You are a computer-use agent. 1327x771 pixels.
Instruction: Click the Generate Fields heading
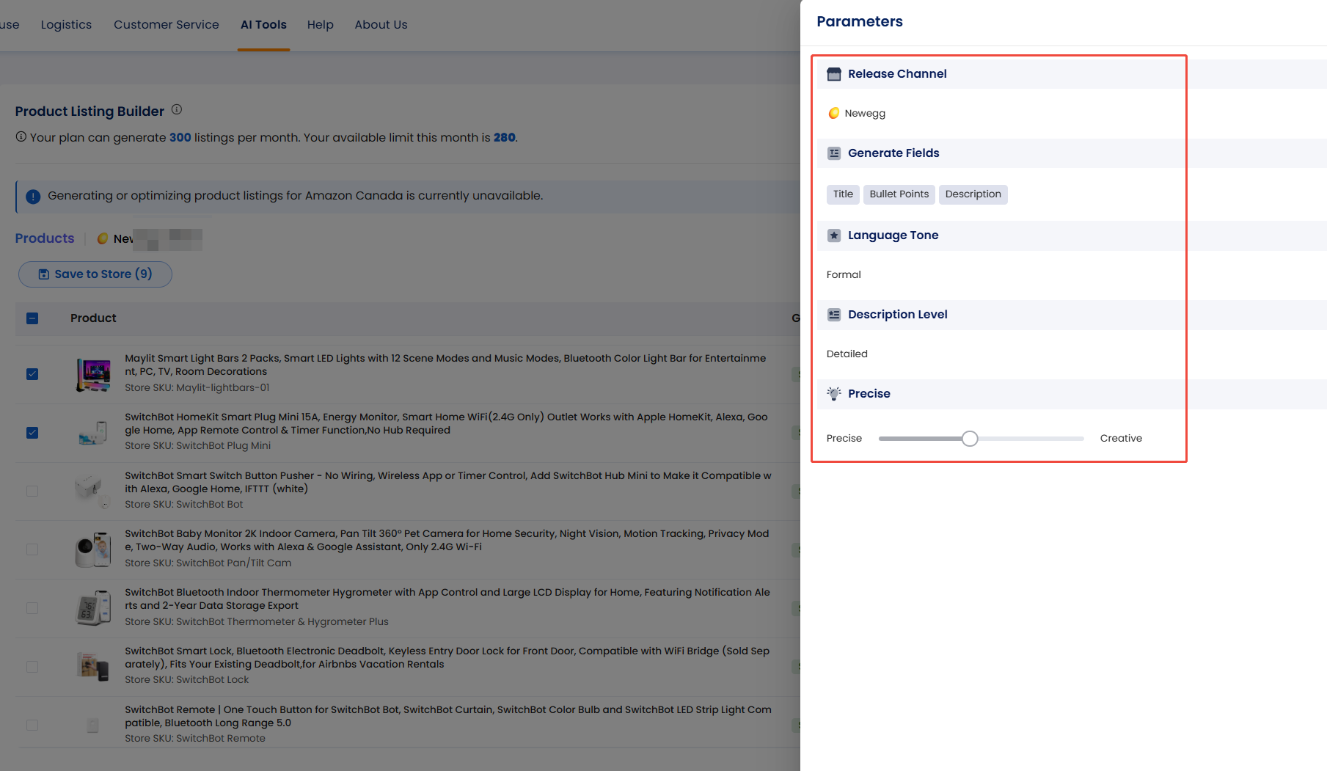point(893,153)
